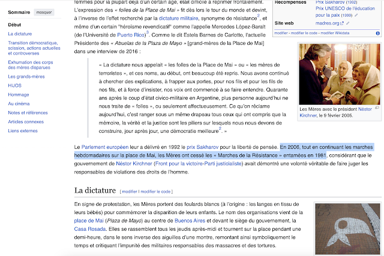
Task: Open the Parlement européen link
Action: click(x=105, y=147)
